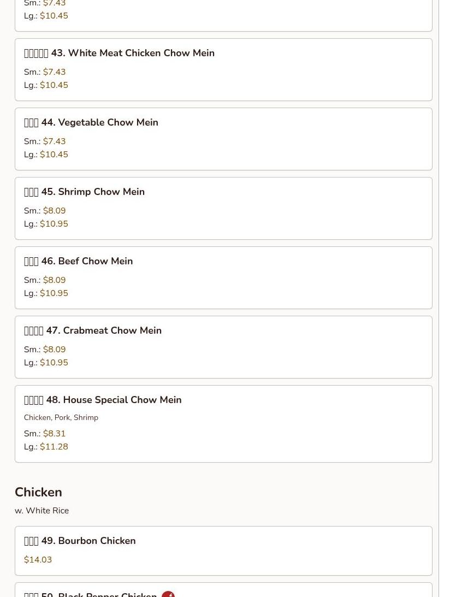This screenshot has height=597, width=450.
Task: Select 47. Crabmeat Chow Mein
Action: coord(223,347)
